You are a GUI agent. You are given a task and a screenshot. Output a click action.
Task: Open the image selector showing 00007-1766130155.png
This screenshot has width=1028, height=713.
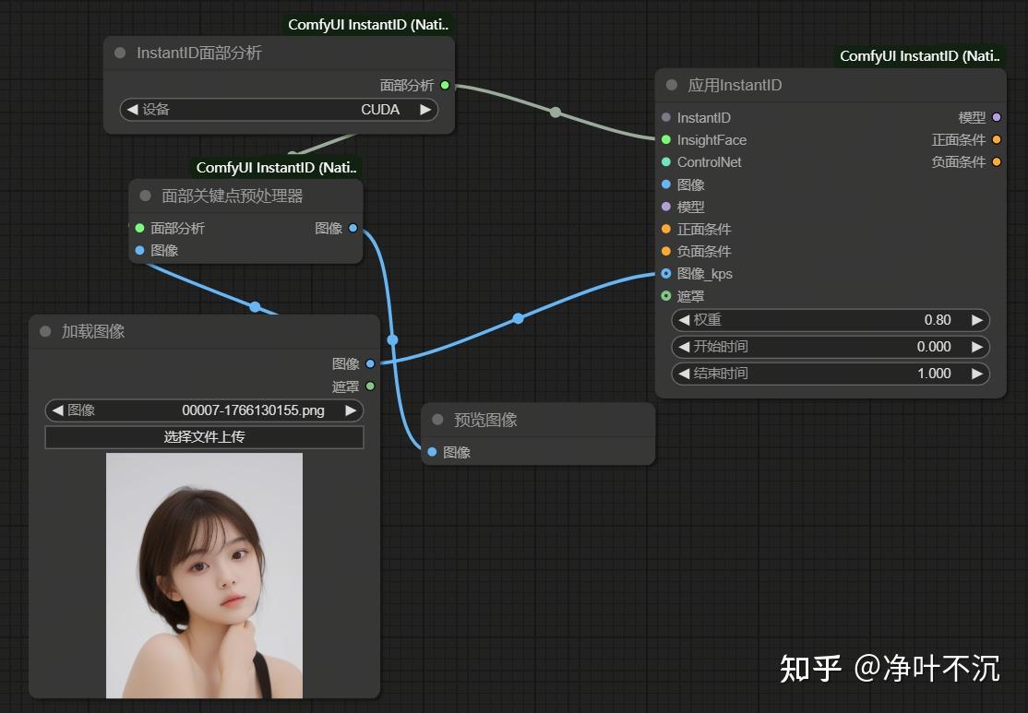204,410
